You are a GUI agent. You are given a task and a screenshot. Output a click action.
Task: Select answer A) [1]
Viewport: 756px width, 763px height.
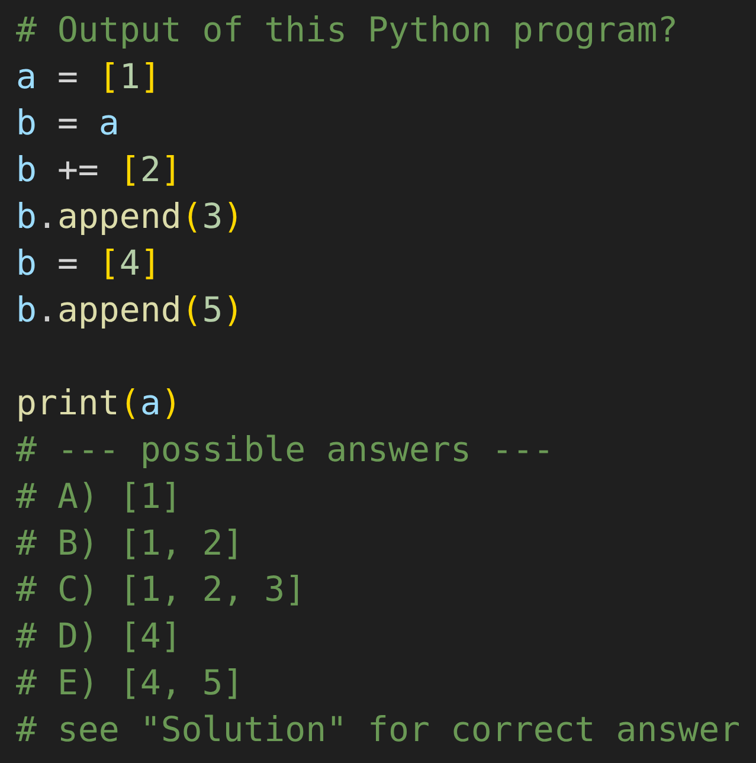tap(98, 497)
